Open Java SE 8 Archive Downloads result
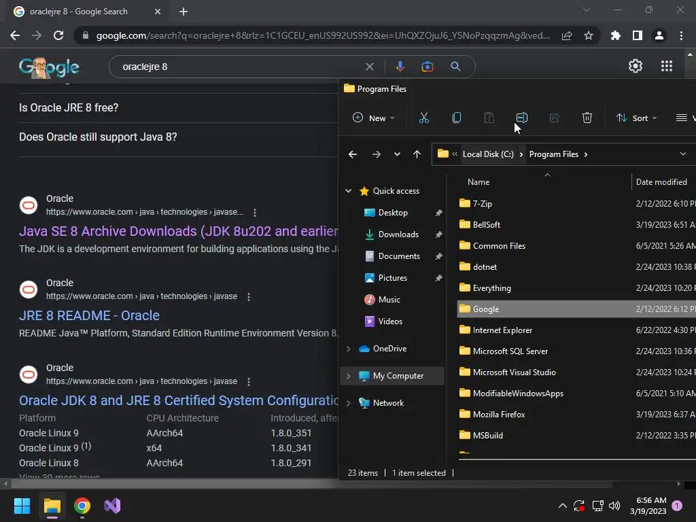This screenshot has width=696, height=522. tap(179, 231)
